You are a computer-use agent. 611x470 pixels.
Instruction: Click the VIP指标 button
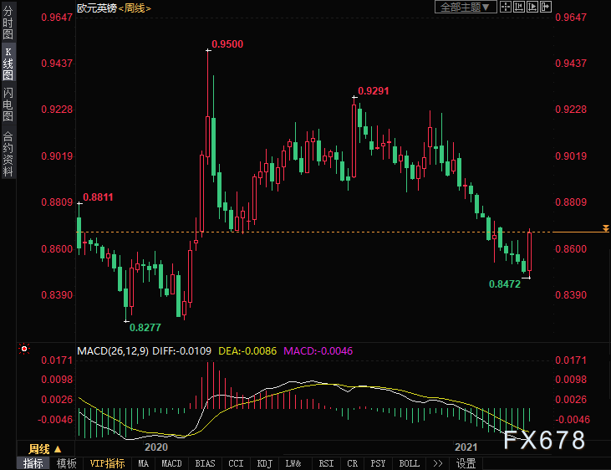click(x=107, y=463)
